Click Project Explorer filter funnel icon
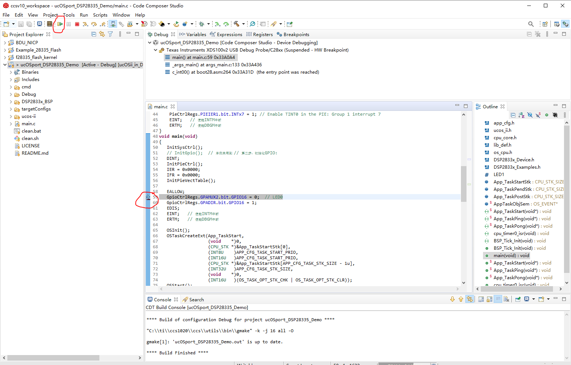 (110, 34)
